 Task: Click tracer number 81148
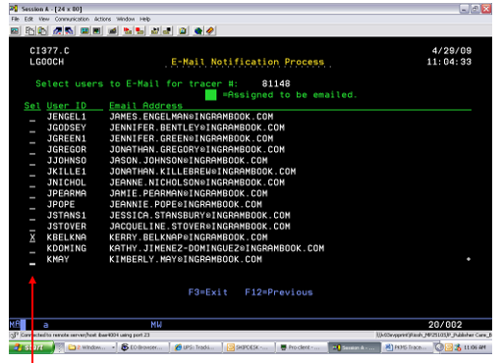(x=276, y=83)
